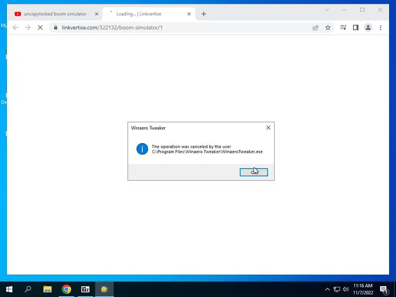The image size is (396, 297).
Task: Share this page from the address bar
Action: (x=316, y=27)
